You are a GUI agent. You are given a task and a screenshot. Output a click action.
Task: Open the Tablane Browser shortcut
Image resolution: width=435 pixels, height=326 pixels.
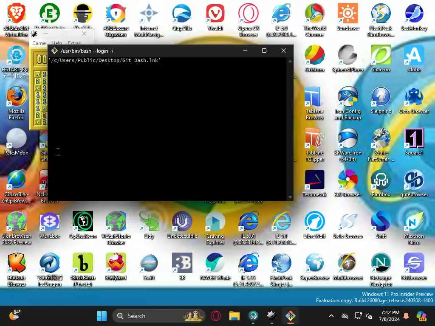[x=315, y=103]
